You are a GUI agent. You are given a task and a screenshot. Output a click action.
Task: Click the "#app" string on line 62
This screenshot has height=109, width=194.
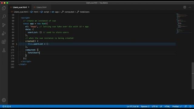coord(34,27)
